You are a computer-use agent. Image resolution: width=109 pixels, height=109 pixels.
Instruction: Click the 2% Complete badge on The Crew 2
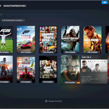(26, 82)
